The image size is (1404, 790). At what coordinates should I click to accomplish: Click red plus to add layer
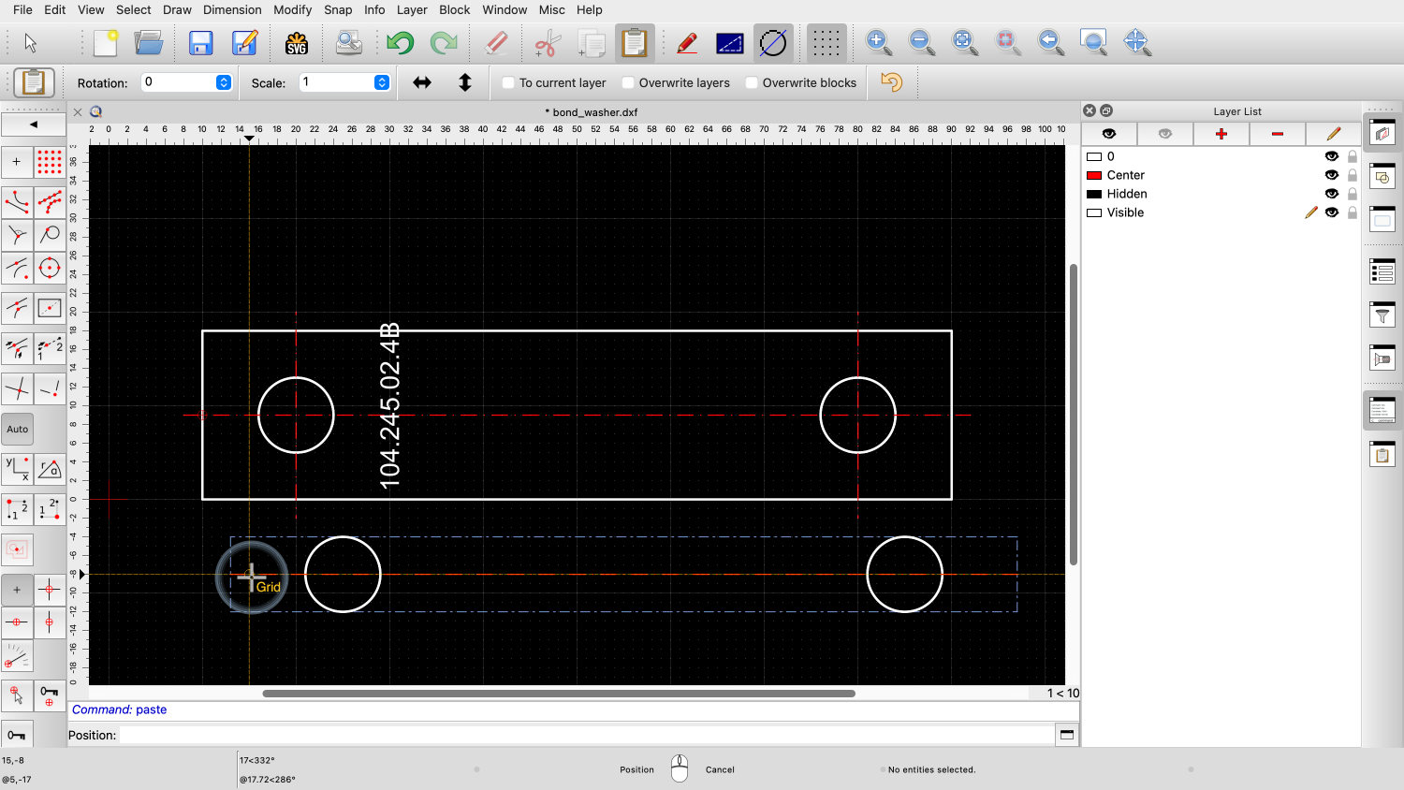[1221, 134]
